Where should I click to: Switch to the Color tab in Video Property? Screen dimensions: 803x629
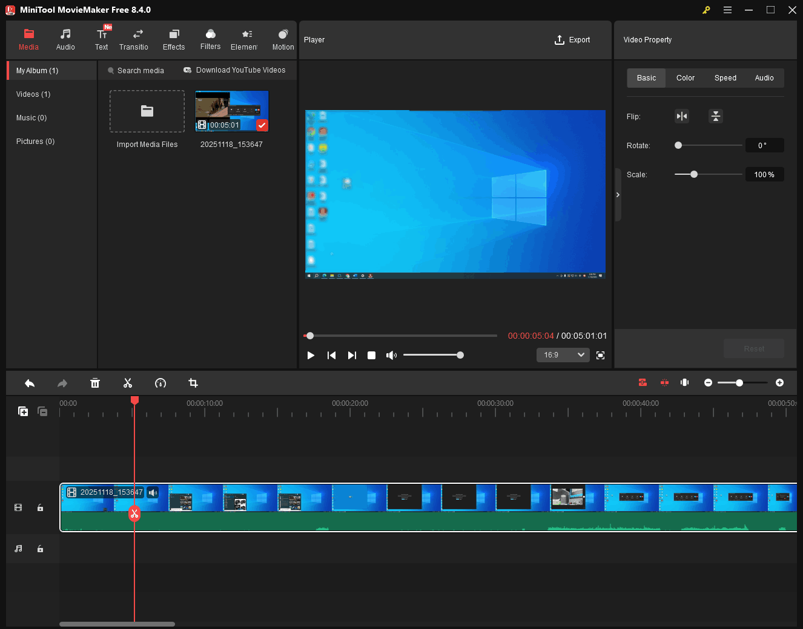pyautogui.click(x=685, y=77)
